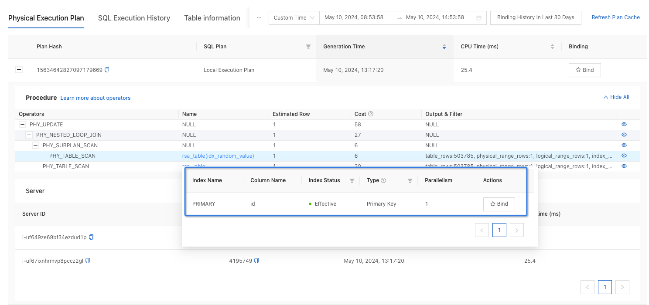The image size is (649, 305).
Task: Click Hide All to collapse procedure
Action: tap(616, 97)
